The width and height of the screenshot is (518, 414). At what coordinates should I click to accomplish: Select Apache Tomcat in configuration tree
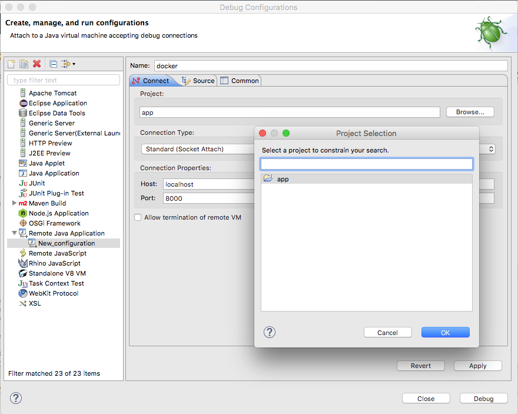pyautogui.click(x=52, y=93)
